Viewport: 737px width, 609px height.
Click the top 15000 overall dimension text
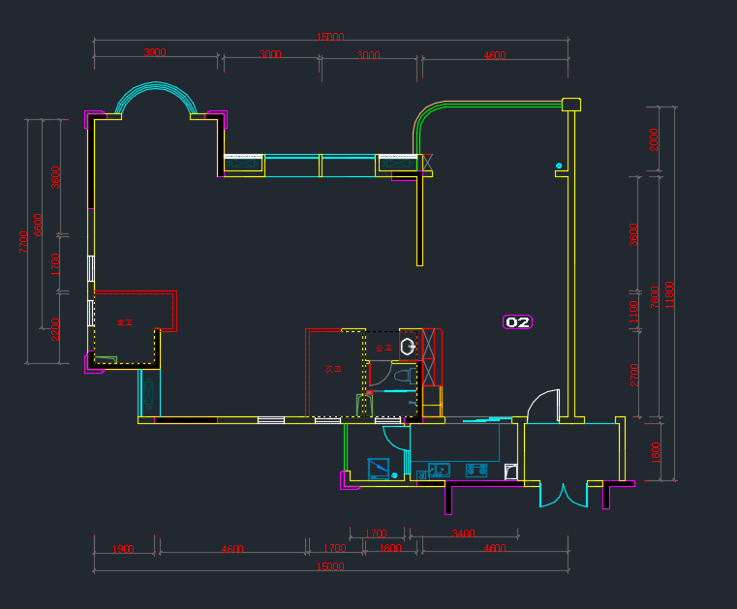[x=330, y=37]
